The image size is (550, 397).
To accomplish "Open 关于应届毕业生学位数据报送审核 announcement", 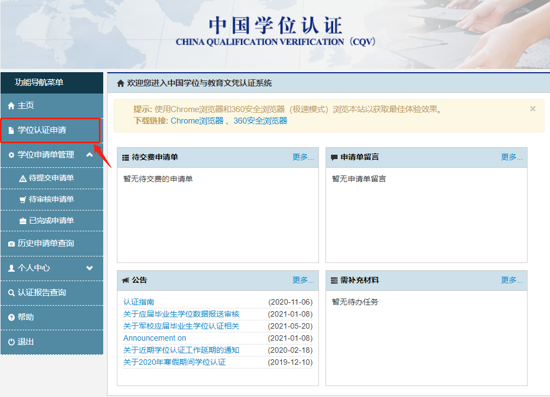I will (x=181, y=314).
